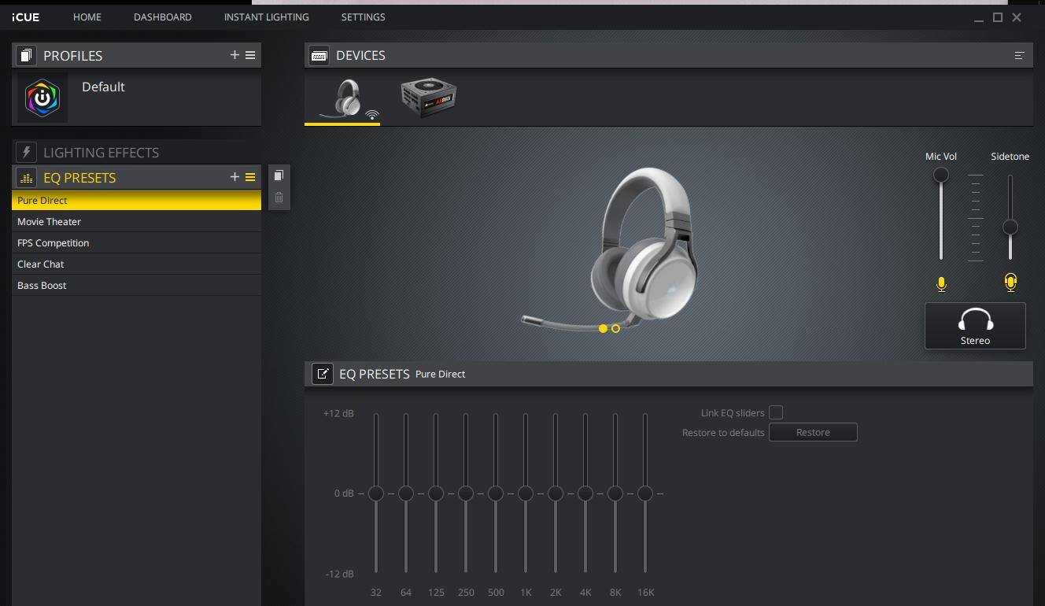1045x606 pixels.
Task: Mute the microphone under Mic Vol
Action: pyautogui.click(x=941, y=284)
